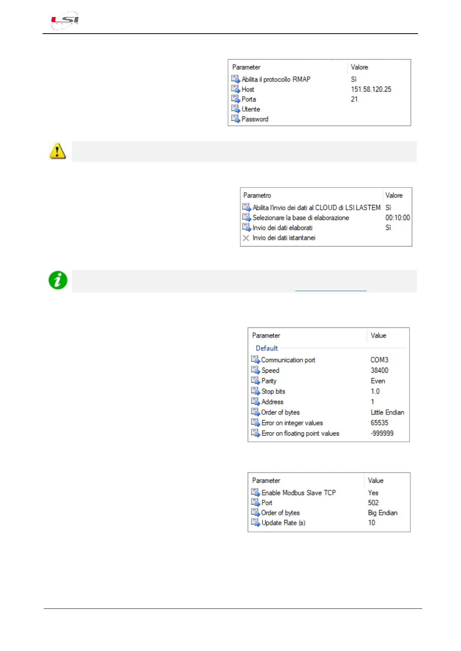This screenshot has width=461, height=651.
Task: Select the Error on floating point values row
Action: 300,433
